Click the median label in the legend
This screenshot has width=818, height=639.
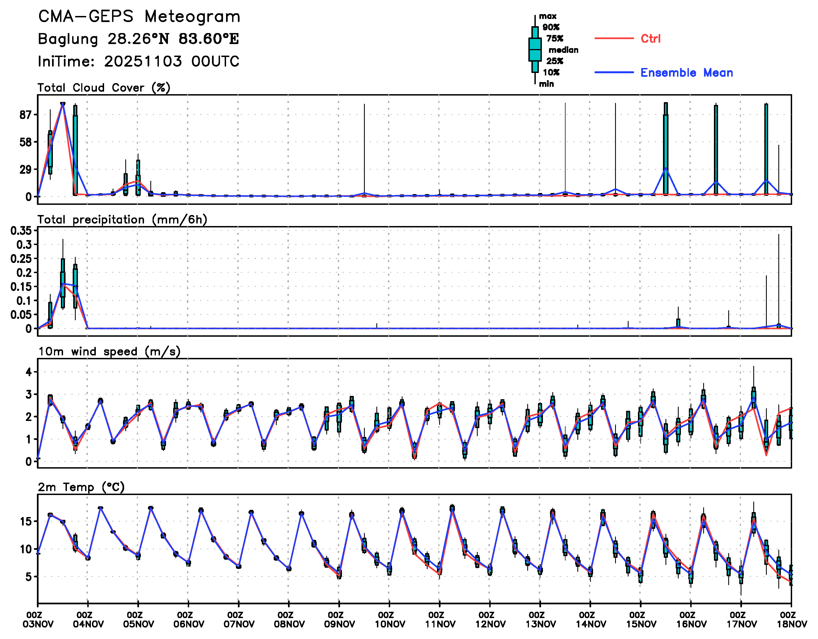563,50
